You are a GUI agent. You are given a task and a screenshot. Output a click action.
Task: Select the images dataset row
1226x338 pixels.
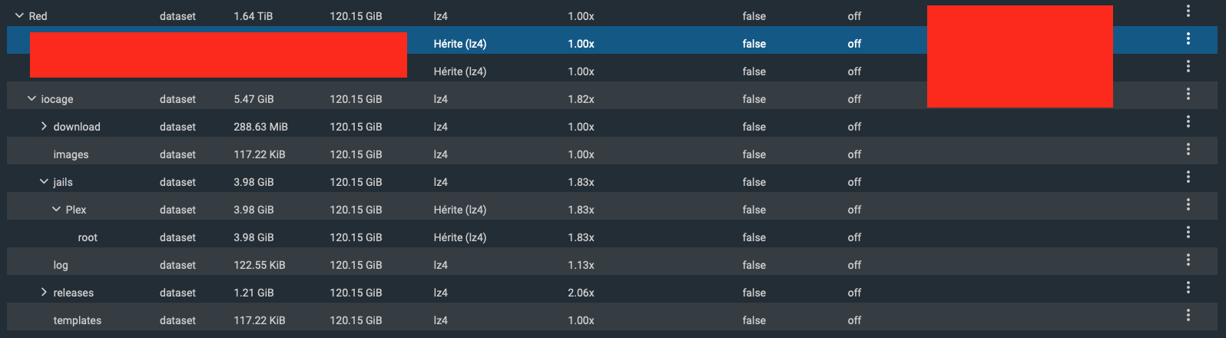point(71,154)
